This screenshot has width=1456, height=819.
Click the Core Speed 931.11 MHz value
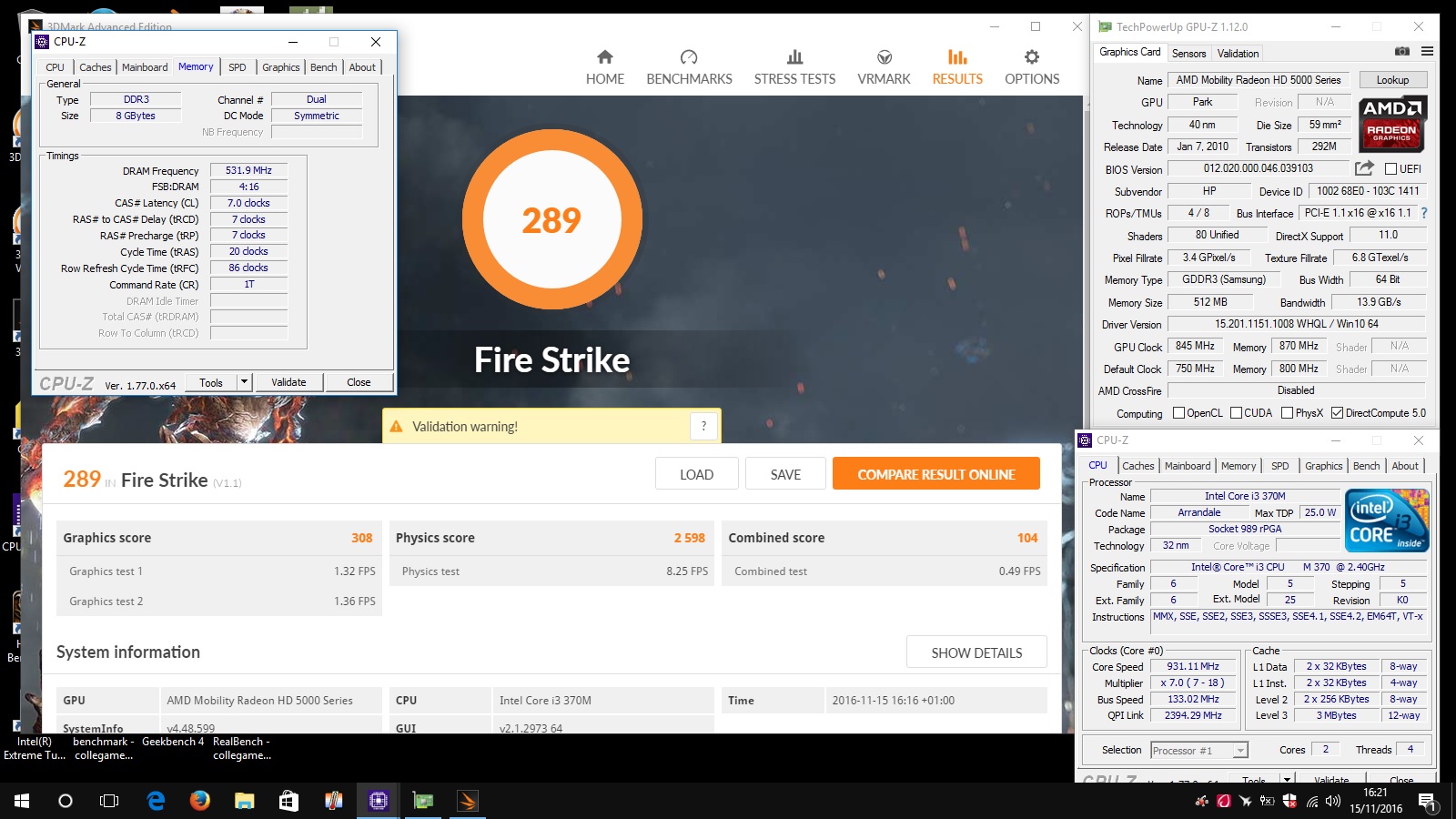(1193, 666)
